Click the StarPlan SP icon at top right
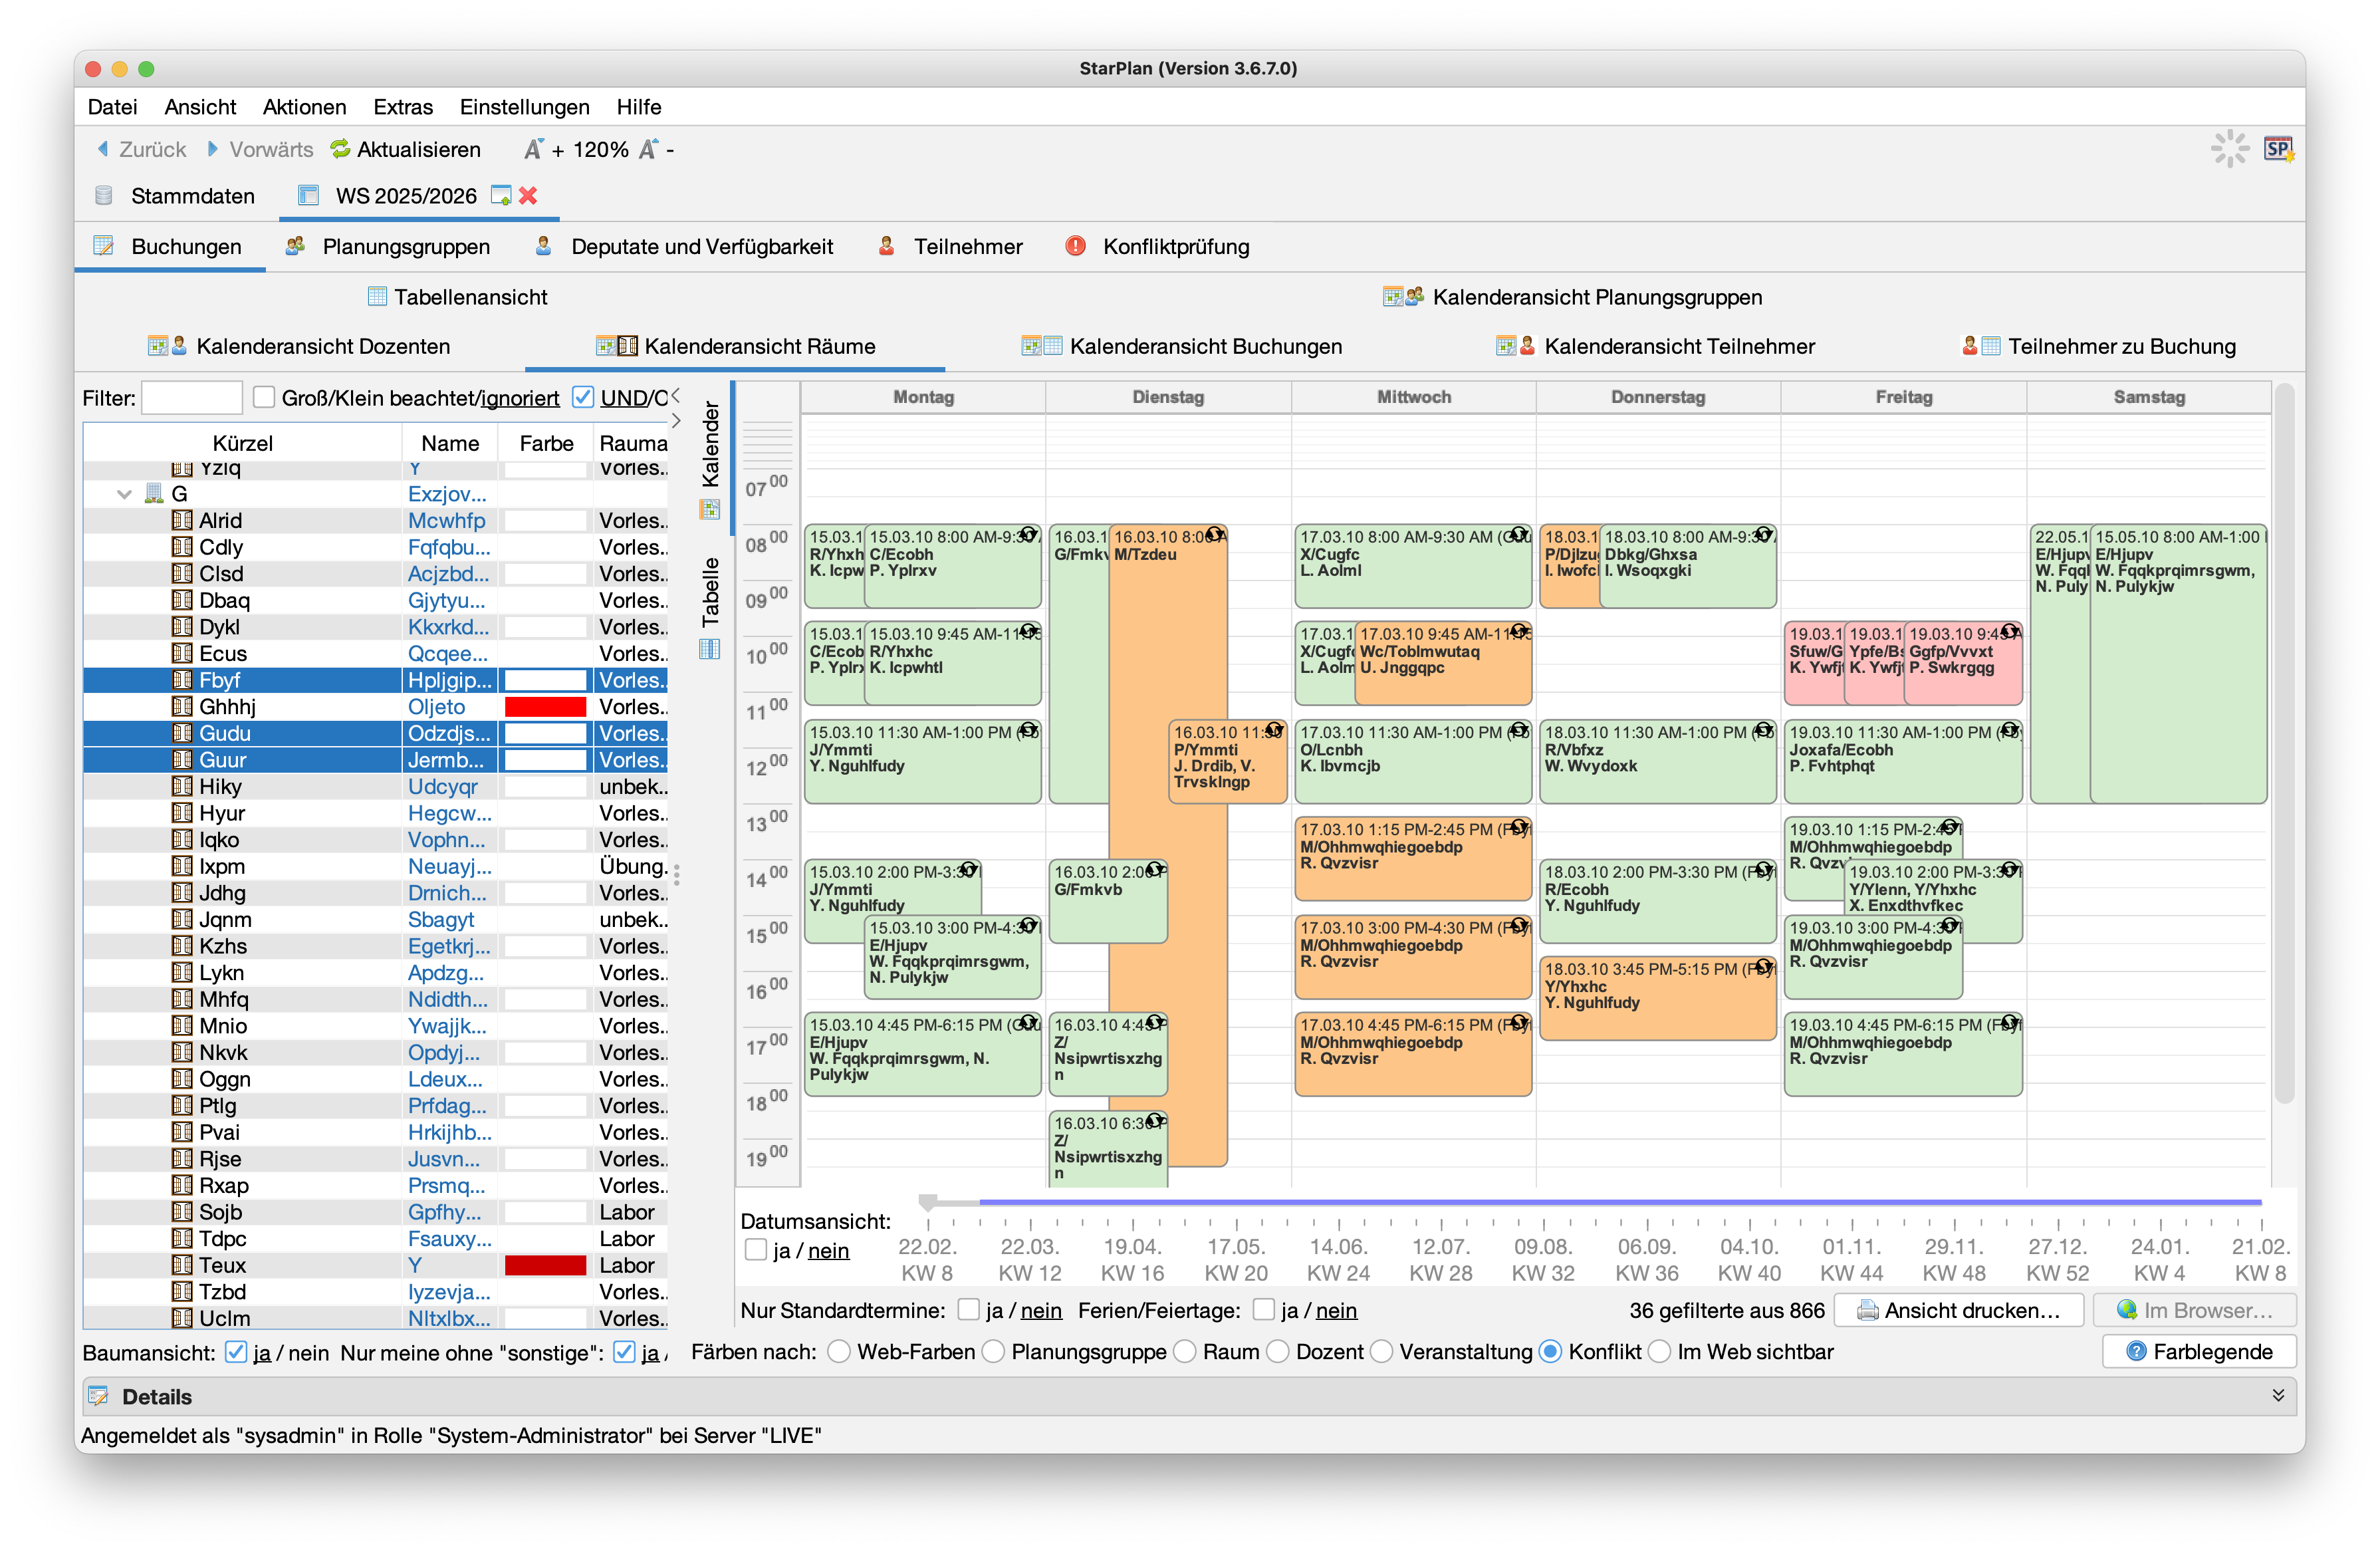Screen dimensions: 2380x1552 [x=2278, y=149]
